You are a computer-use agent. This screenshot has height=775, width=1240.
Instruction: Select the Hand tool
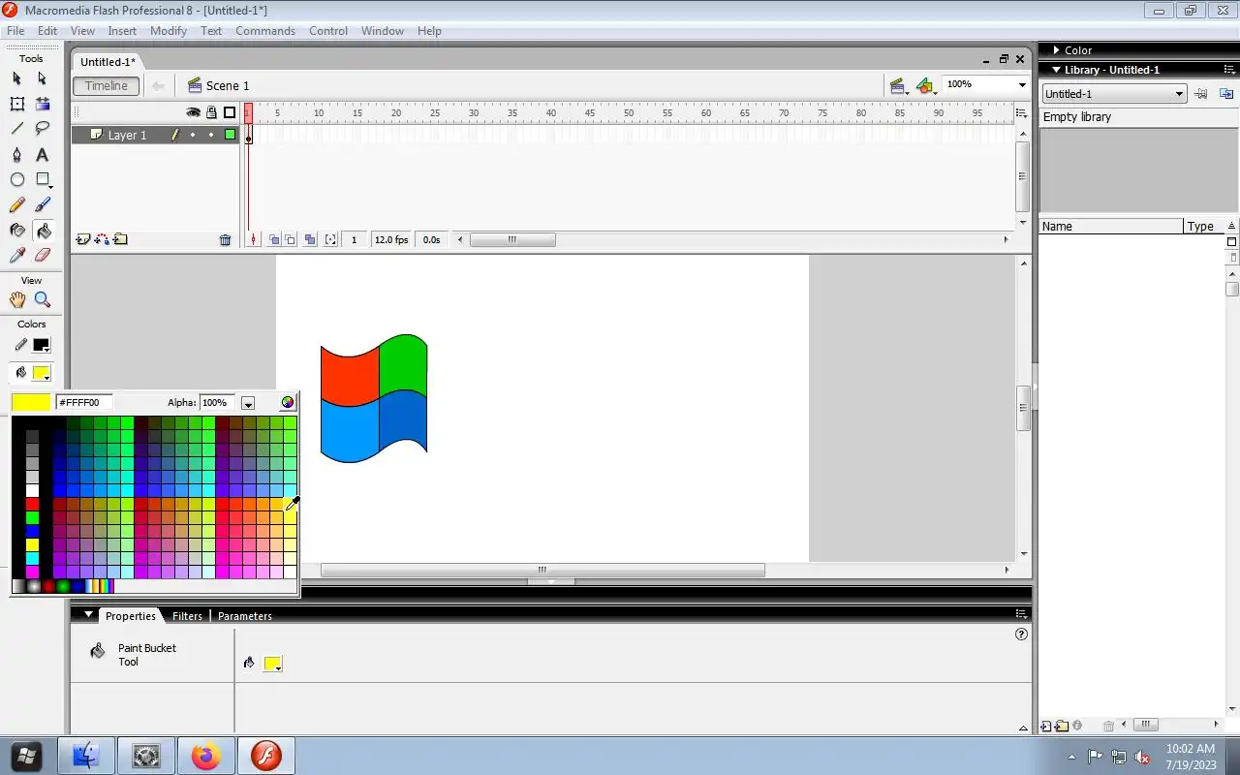(16, 300)
